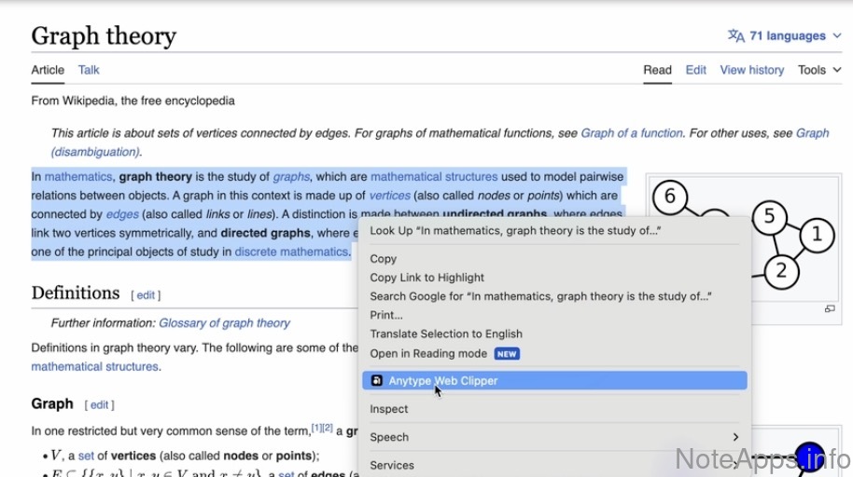Choose Copy Link to Highlight

(x=426, y=278)
